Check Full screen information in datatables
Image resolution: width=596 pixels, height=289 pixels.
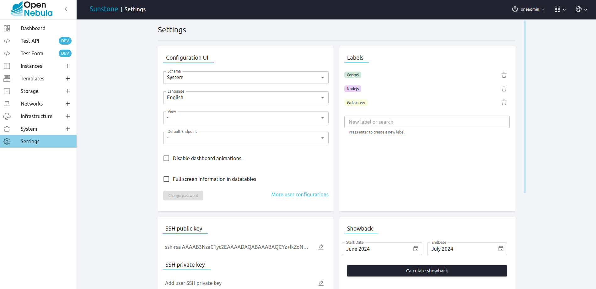[166, 179]
